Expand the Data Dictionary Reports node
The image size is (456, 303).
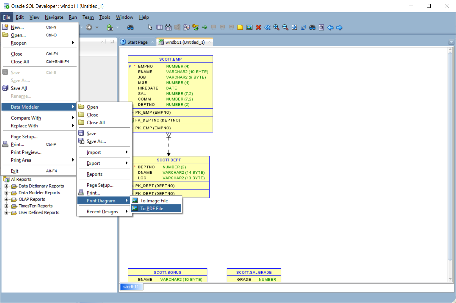pyautogui.click(x=6, y=186)
